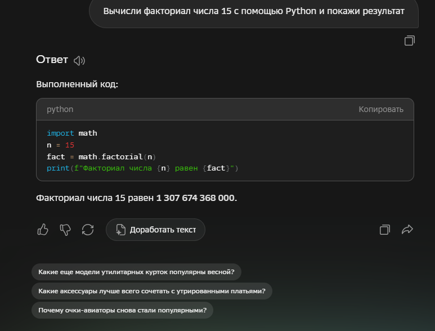Click the import math code line

[x=72, y=133]
